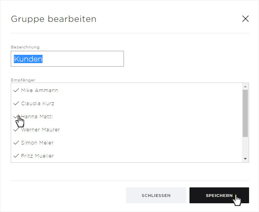Click the Empfänger list scrollbar thumb
Image resolution: width=259 pixels, height=212 pixels.
coord(245,113)
